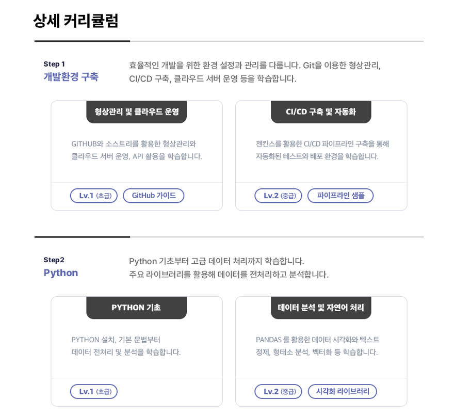Click the GitHub 가이드 pill button
Image resolution: width=454 pixels, height=415 pixels.
[x=153, y=196]
